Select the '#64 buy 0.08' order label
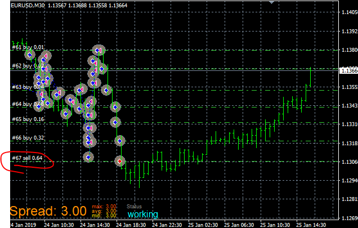The image size is (358, 228). click(28, 104)
